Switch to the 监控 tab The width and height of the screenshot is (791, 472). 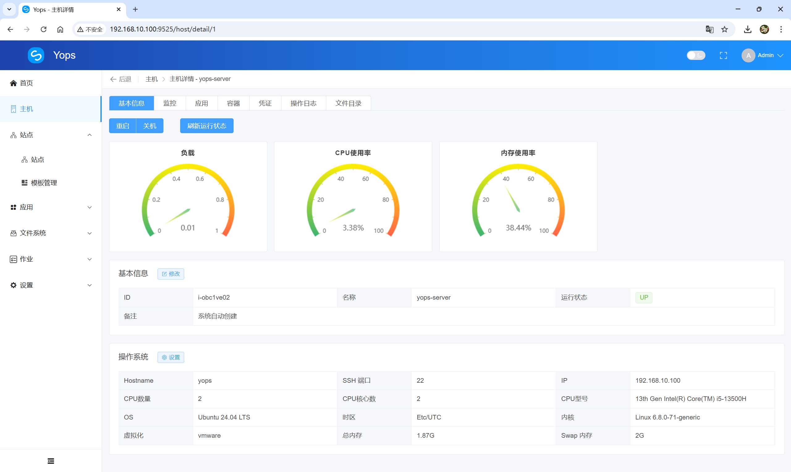(170, 103)
